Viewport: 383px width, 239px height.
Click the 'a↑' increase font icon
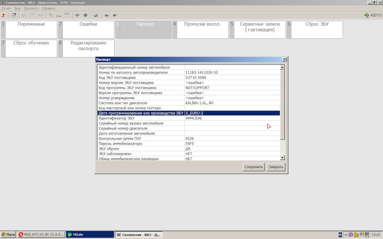115,16
